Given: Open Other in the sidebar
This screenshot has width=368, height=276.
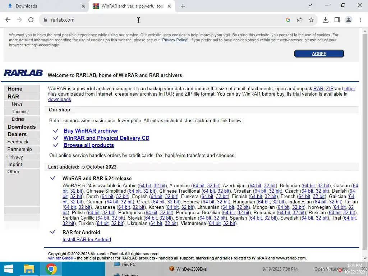Looking at the screenshot, I should pyautogui.click(x=13, y=171).
